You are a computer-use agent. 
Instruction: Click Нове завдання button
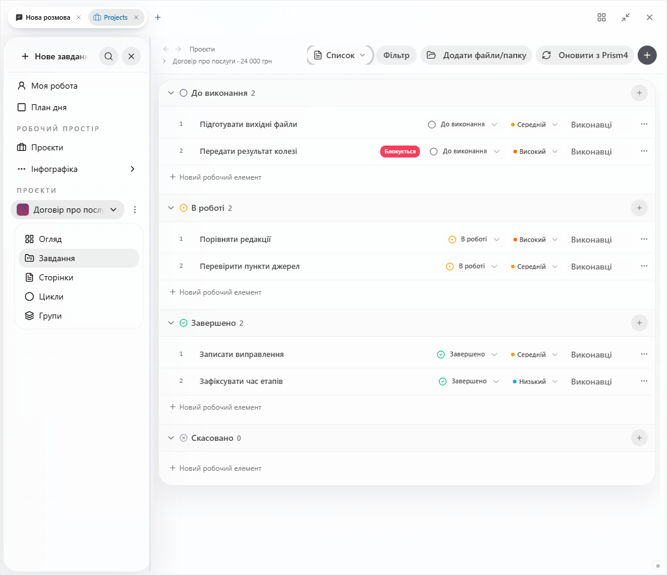[x=54, y=56]
